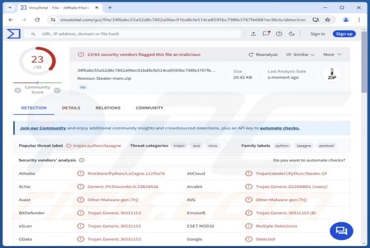Open the notifications icon with red dot

pos(266,34)
